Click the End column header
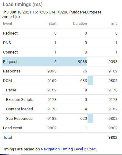 114,24
